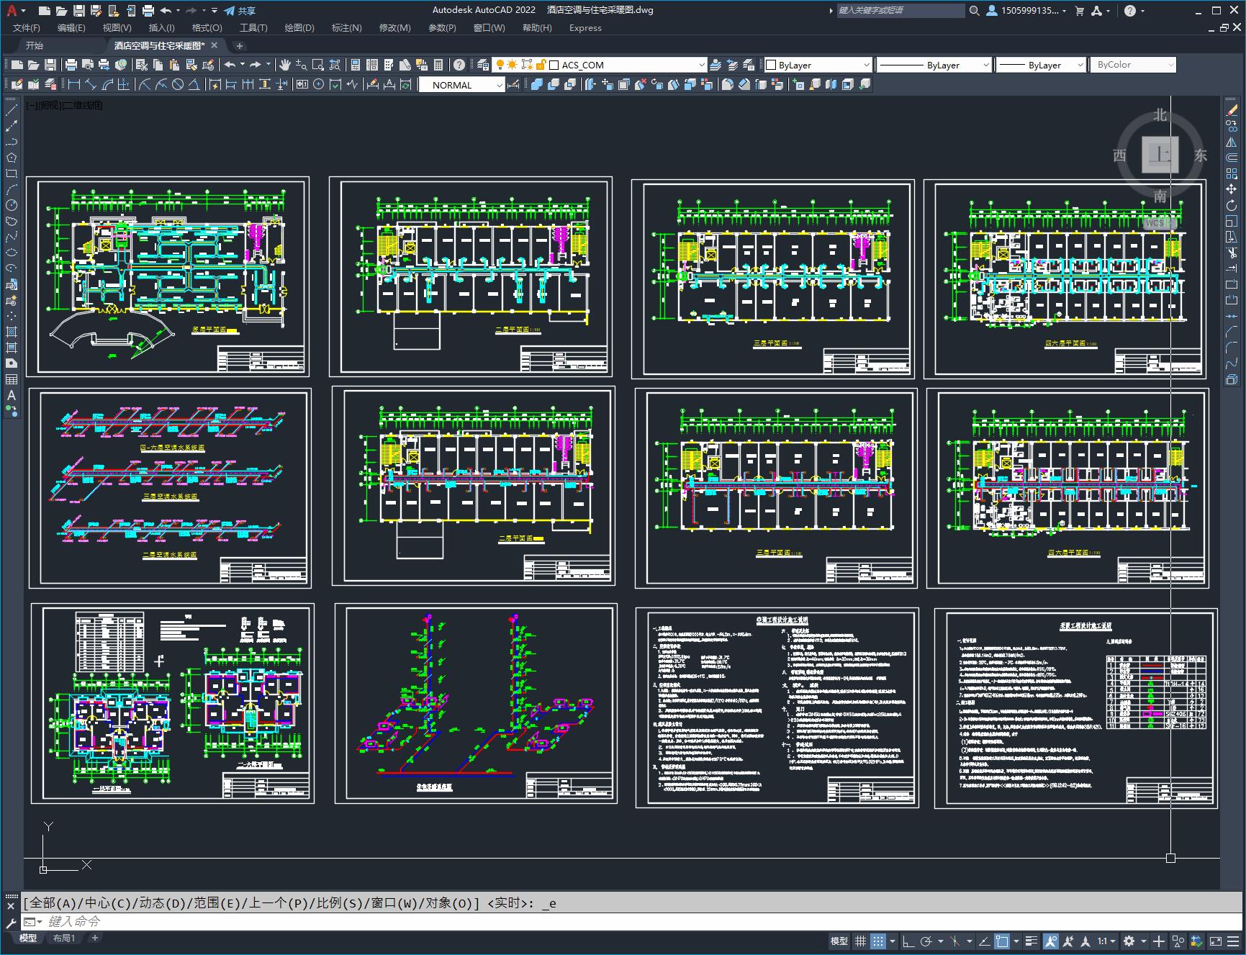Toggle ortho mode in status bar
The image size is (1246, 955).
tap(908, 941)
